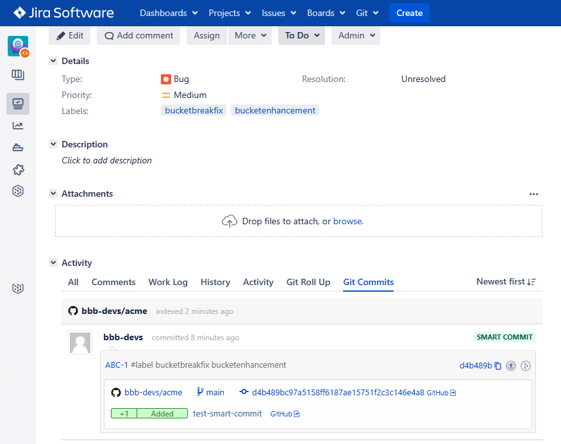Select the monitor checklist sidebar icon

coord(18,104)
